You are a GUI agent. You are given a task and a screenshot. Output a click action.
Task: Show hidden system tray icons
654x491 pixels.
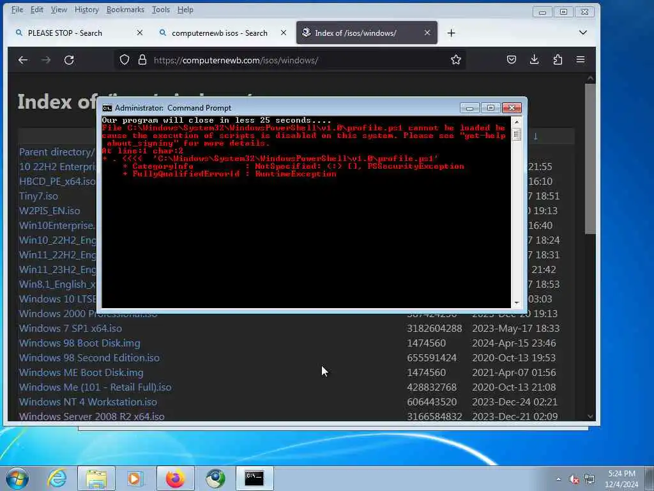[558, 479]
